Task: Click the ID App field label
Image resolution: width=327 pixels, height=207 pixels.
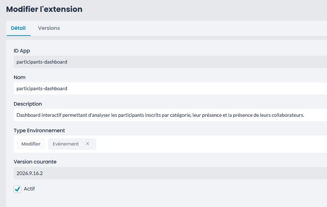Action: pyautogui.click(x=22, y=51)
